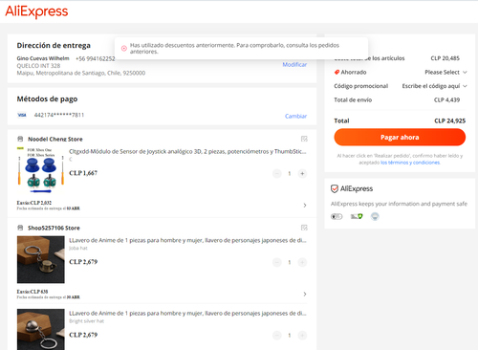Click the Bright silver hat variant label
The image size is (478, 350).
click(87, 321)
